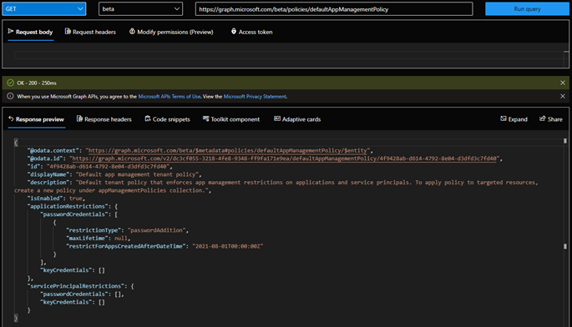572x327 pixels.
Task: Open the beta API version dropdown
Action: coord(140,9)
